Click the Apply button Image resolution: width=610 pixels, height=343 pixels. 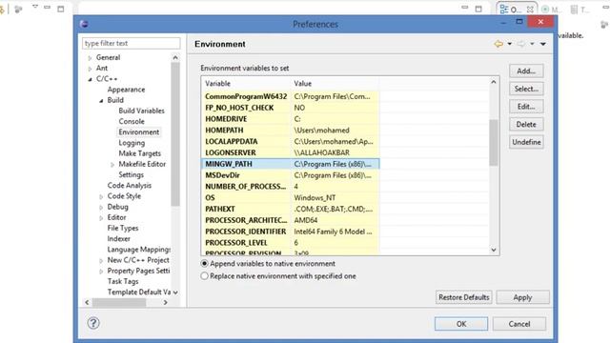(x=522, y=297)
